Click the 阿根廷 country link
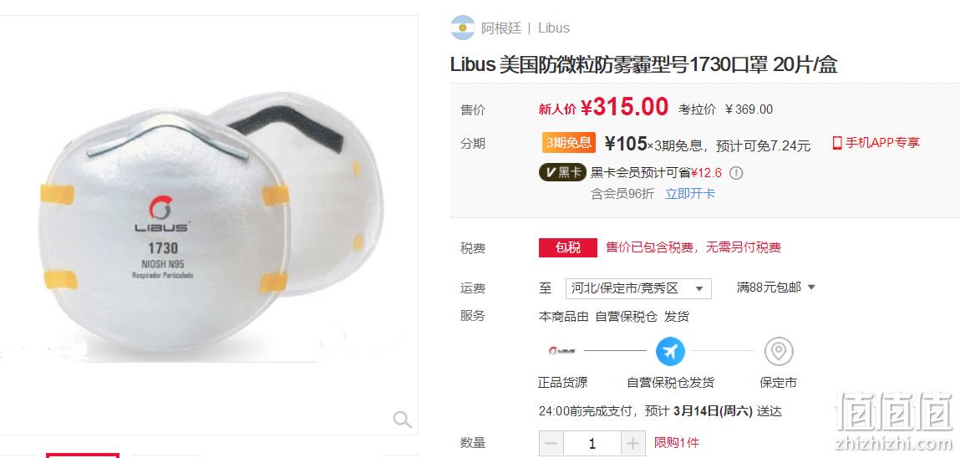The height and width of the screenshot is (458, 960). [500, 28]
